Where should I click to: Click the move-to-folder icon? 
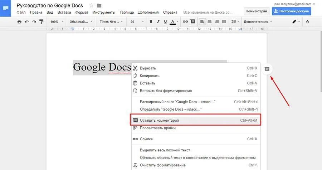click(99, 5)
